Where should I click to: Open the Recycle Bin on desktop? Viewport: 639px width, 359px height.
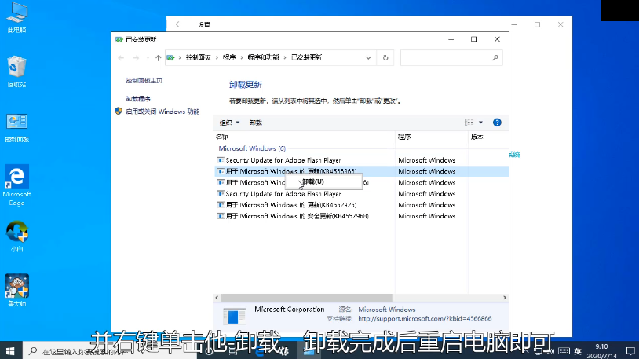pyautogui.click(x=17, y=71)
